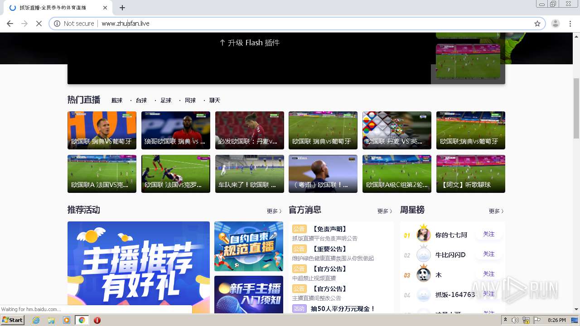Click the browser forward arrow
Screen dimensions: 580x326
(x=24, y=24)
